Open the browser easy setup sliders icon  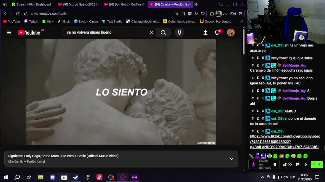tap(241, 14)
